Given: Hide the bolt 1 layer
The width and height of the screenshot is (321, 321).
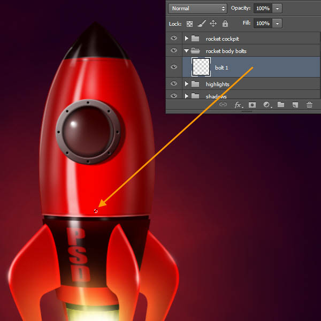Looking at the screenshot, I should (173, 67).
